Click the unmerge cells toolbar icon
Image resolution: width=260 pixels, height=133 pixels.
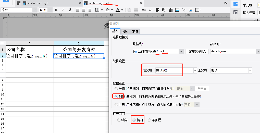point(136,10)
